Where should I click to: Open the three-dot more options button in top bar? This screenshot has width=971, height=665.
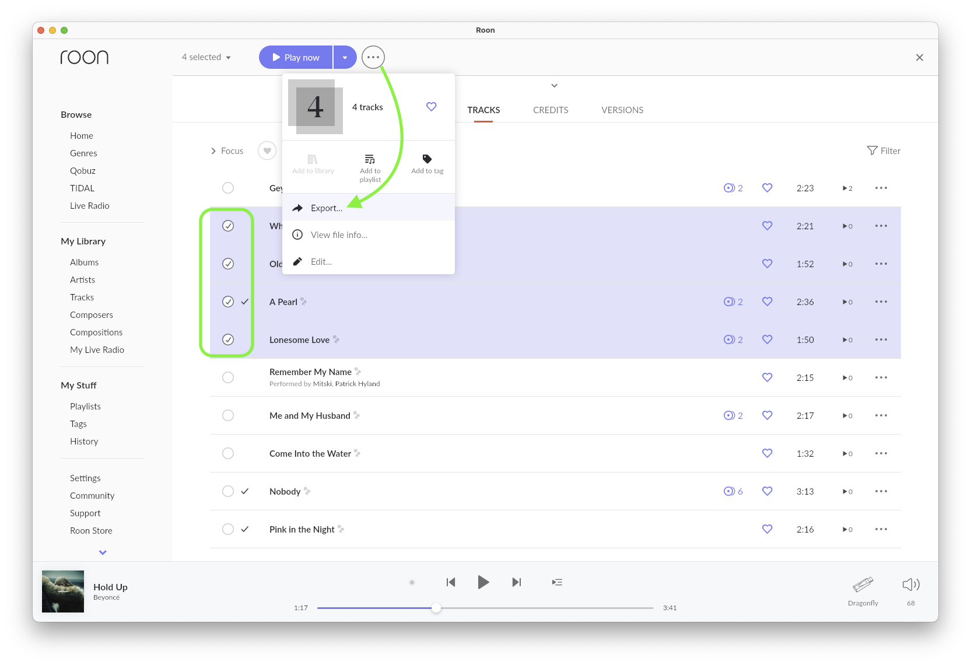pyautogui.click(x=373, y=57)
